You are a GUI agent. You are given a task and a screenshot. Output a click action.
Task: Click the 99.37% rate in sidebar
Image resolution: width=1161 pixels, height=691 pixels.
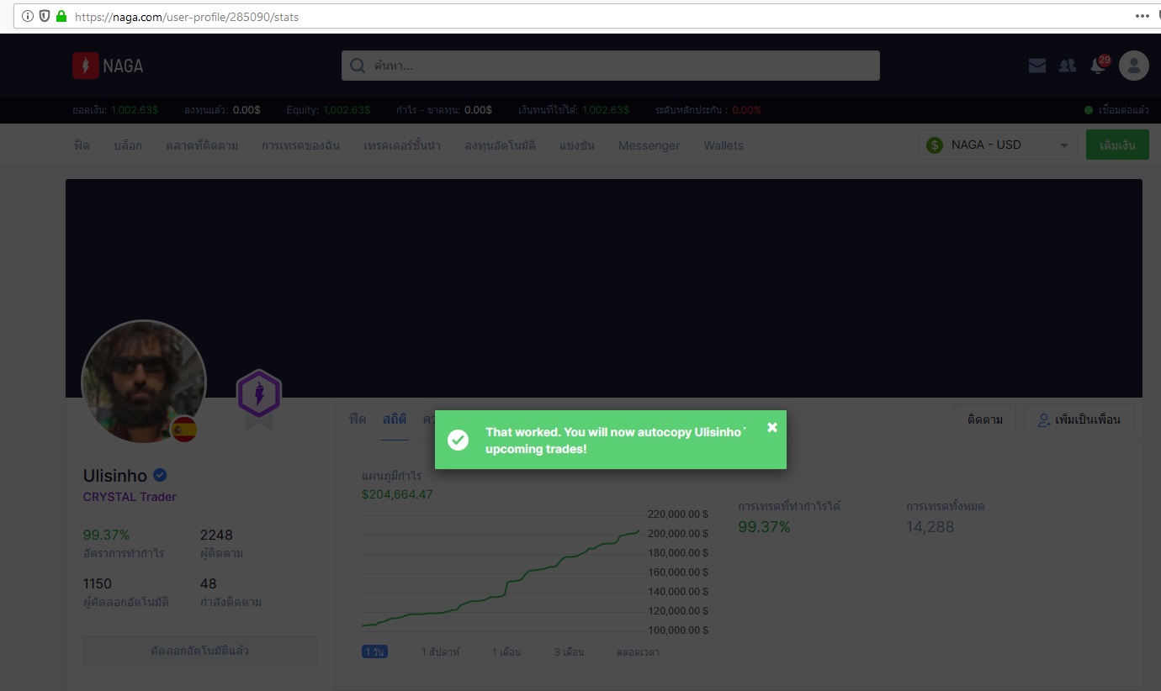(106, 535)
